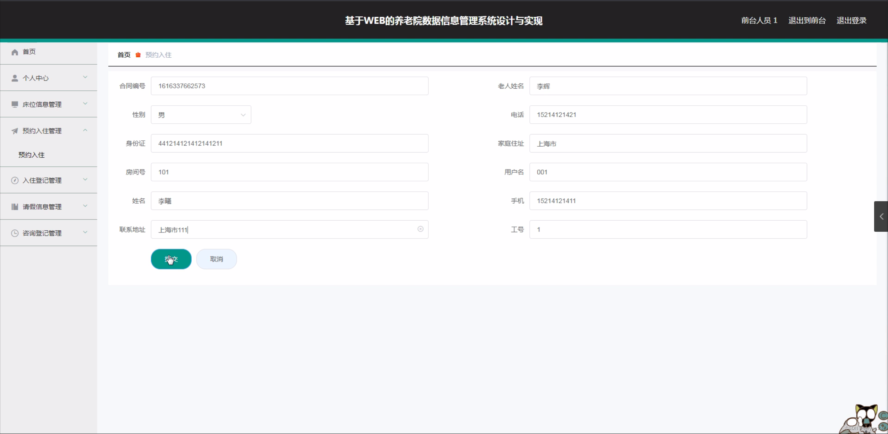
Task: Click the monitor icon for 床位信息管理
Action: (15, 104)
